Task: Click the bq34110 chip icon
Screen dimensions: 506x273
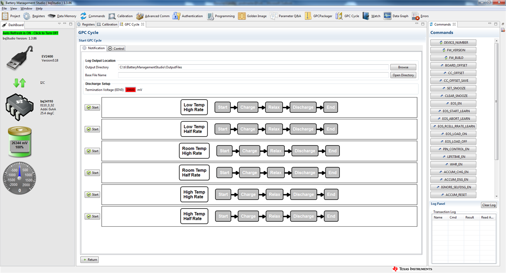Action: pos(20,107)
